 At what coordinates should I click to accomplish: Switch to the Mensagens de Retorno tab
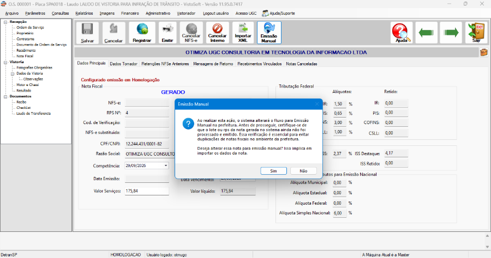[x=213, y=64]
